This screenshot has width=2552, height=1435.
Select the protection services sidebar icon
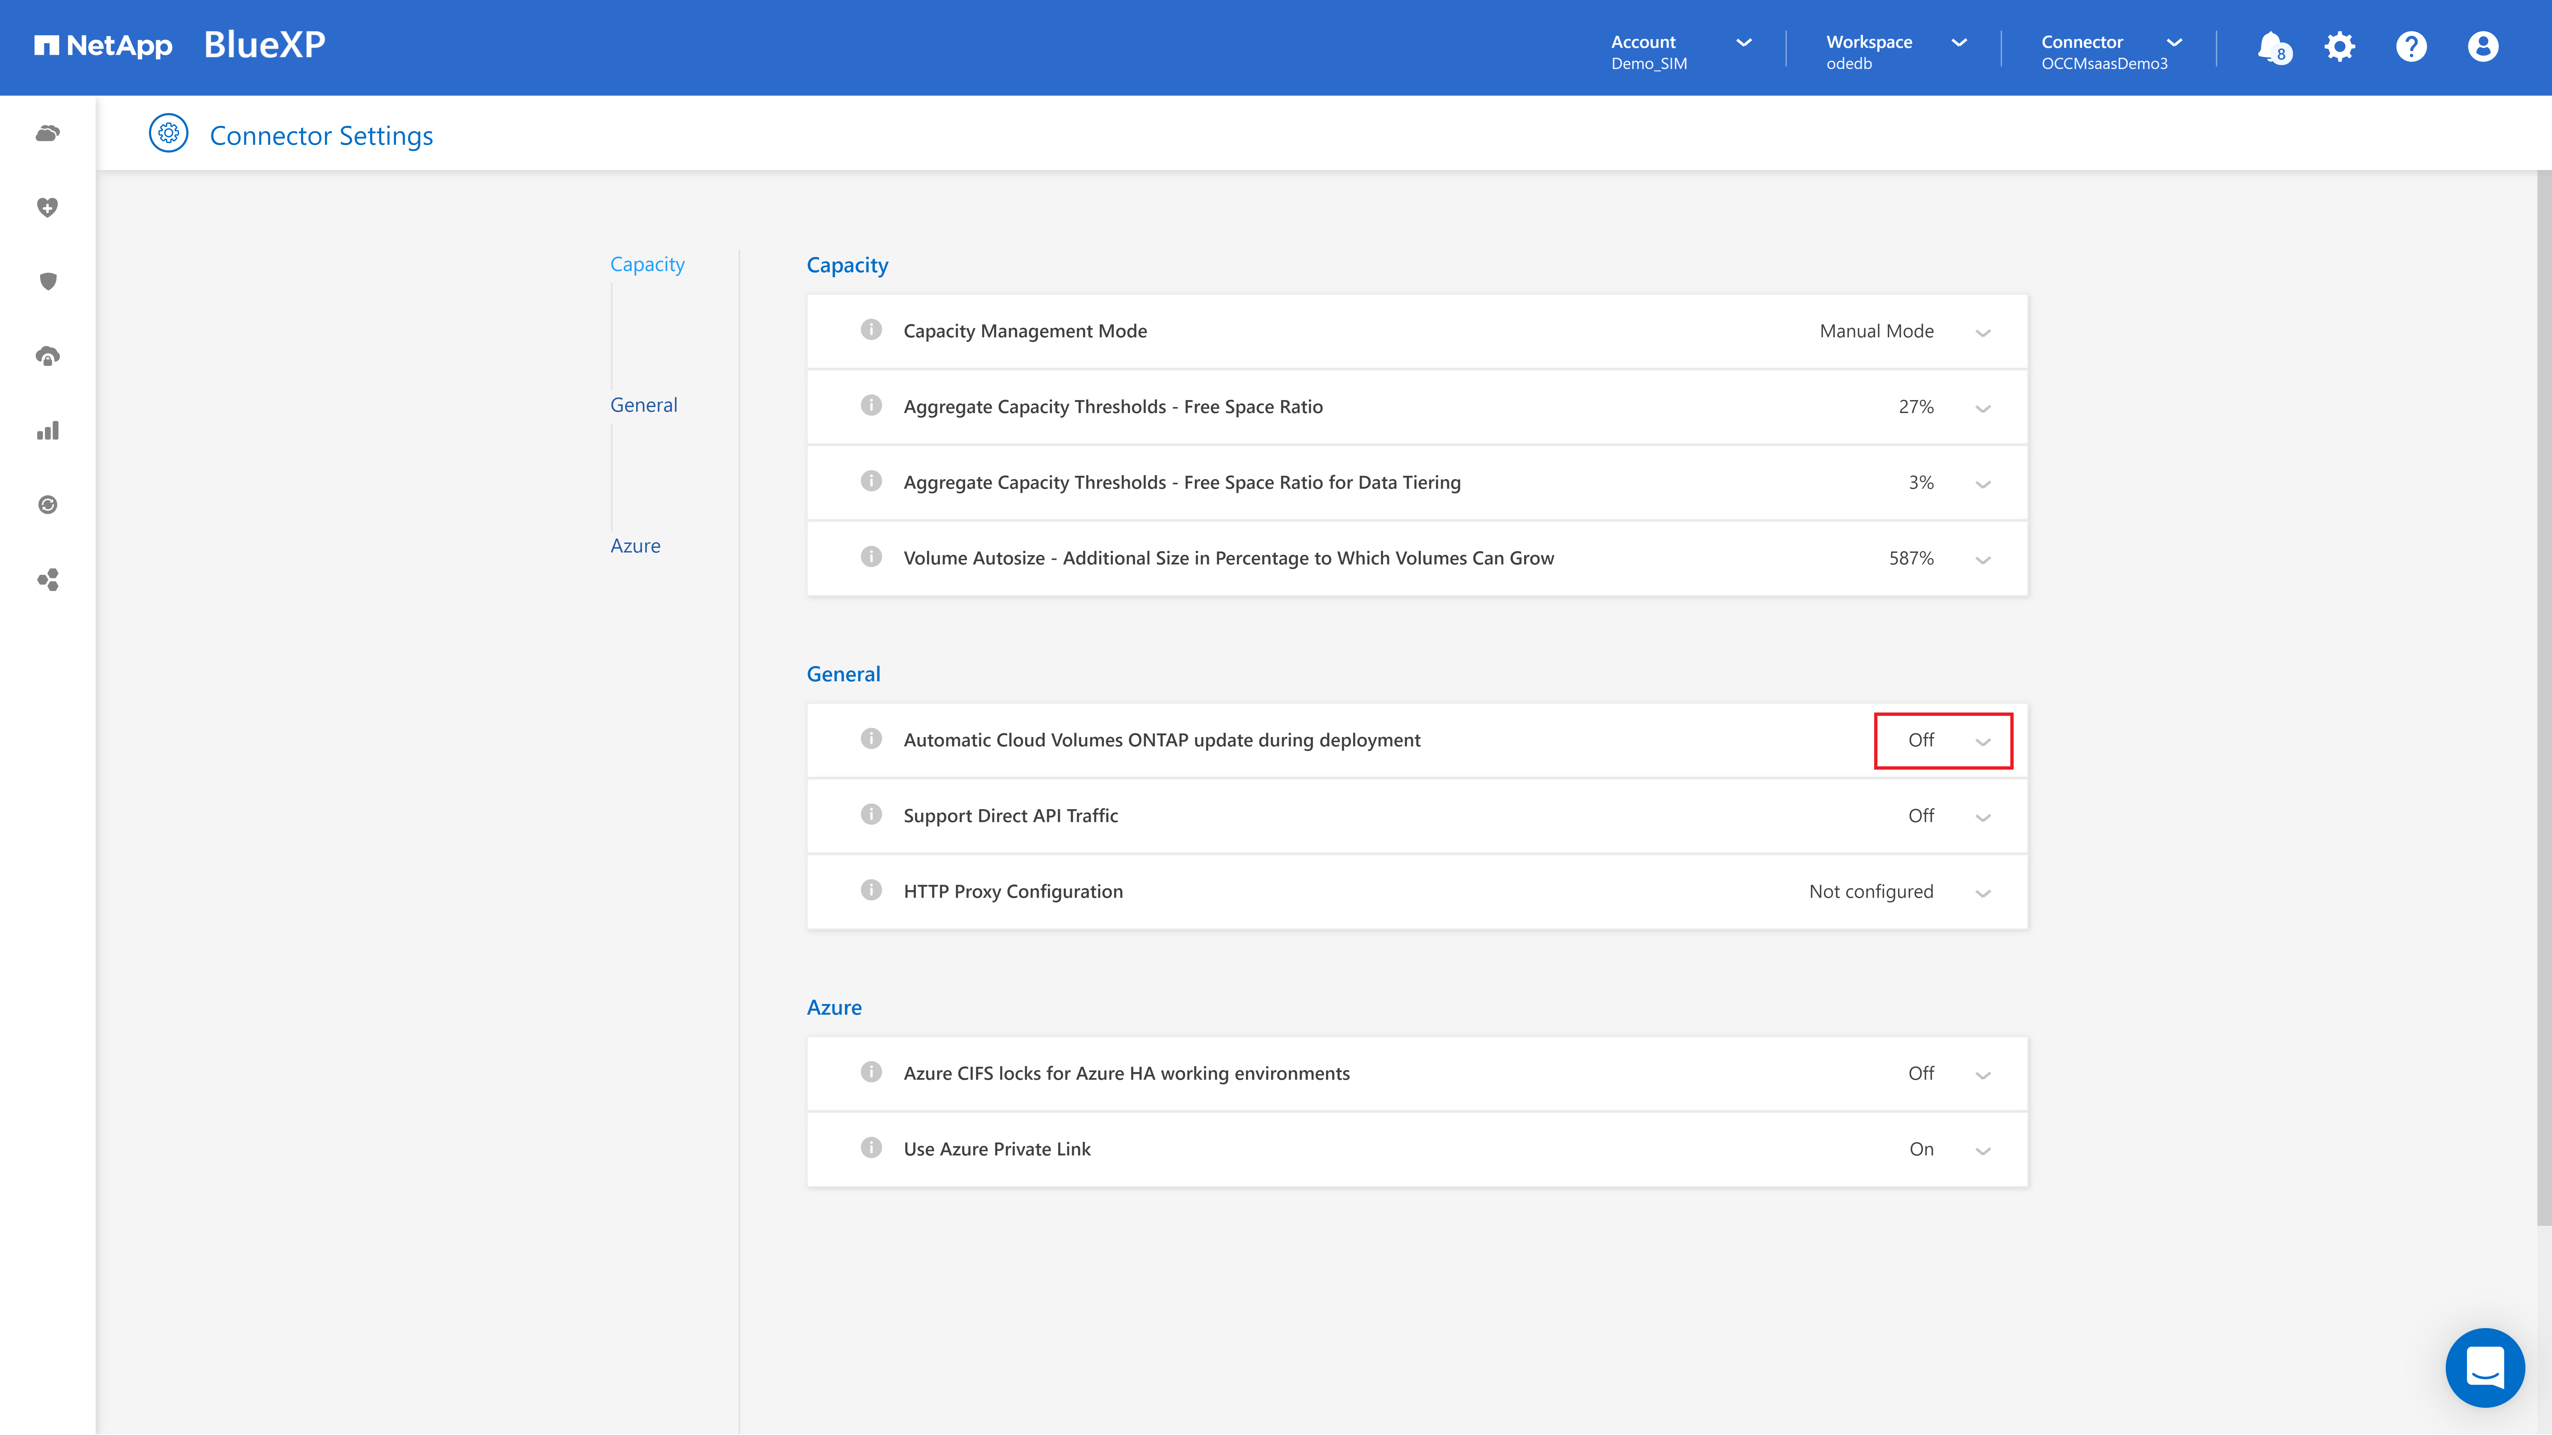pos(47,282)
